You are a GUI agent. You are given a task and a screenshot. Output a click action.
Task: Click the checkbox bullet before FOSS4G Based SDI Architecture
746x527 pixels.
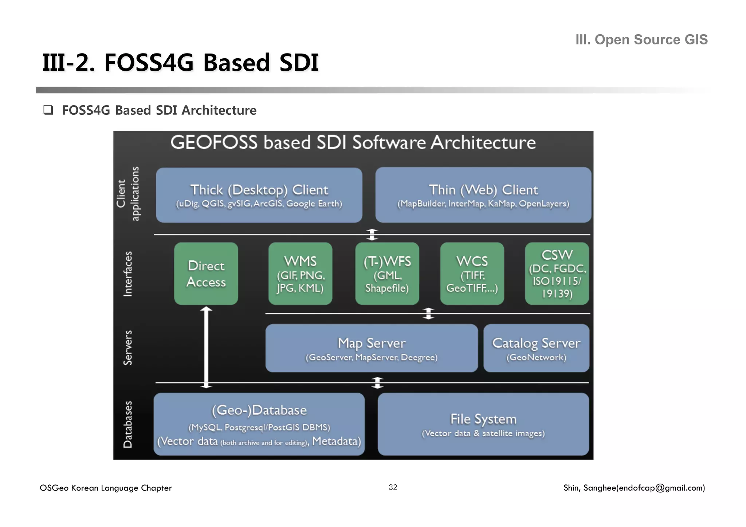click(48, 110)
